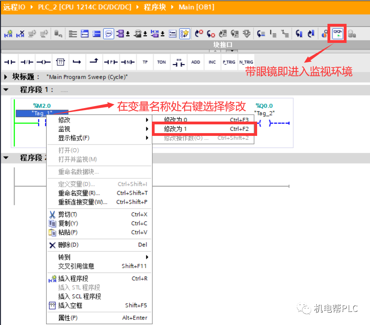Click the delete network toolbar icon
This screenshot has height=325, width=370.
tap(20, 34)
